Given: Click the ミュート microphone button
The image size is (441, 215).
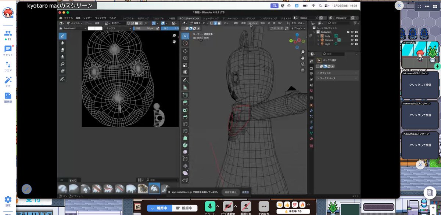Looking at the screenshot, I should pos(210,207).
